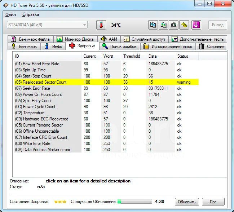The image size is (234, 212).
Task: Switch to the Бэнчмарк файла tab
Action: [x=30, y=39]
